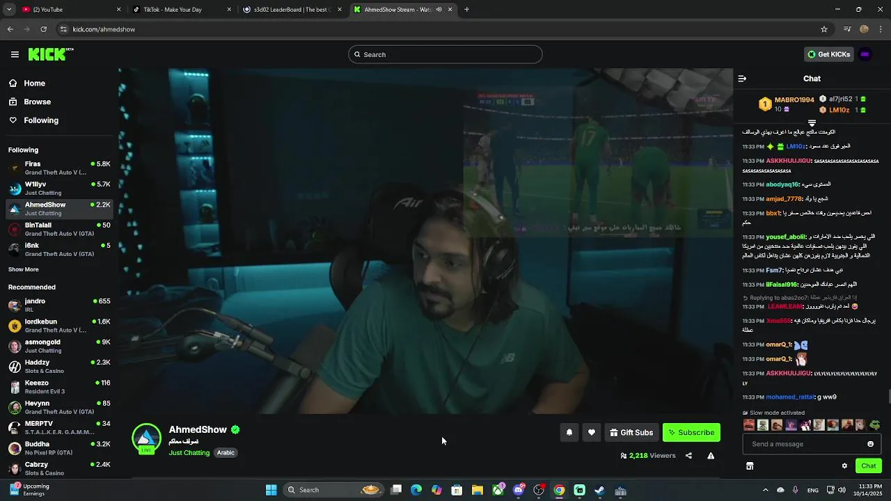Screen dimensions: 891x501
Task: Mute the AhmedShow tab audio icon
Action: 439,10
